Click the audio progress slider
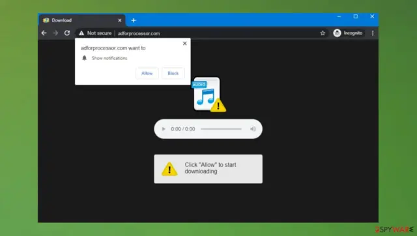This screenshot has height=236, width=417. pos(221,129)
